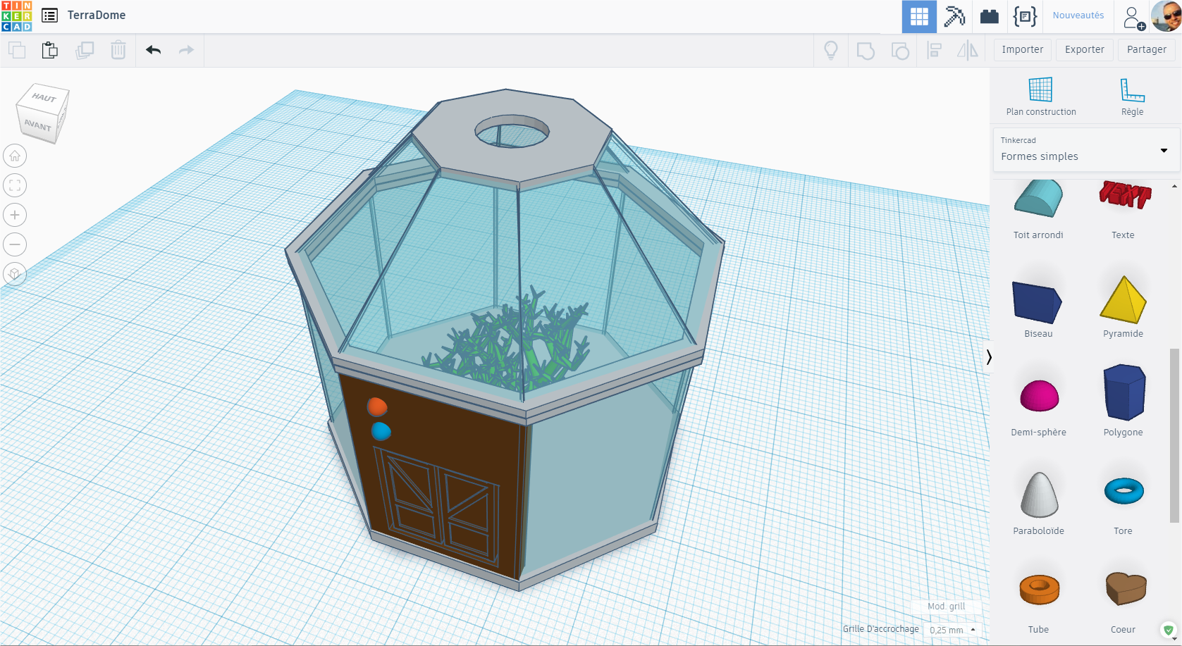Click the green shield icon
The height and width of the screenshot is (646, 1182).
1169,630
